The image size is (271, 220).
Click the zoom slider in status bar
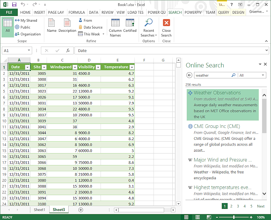(x=234, y=217)
